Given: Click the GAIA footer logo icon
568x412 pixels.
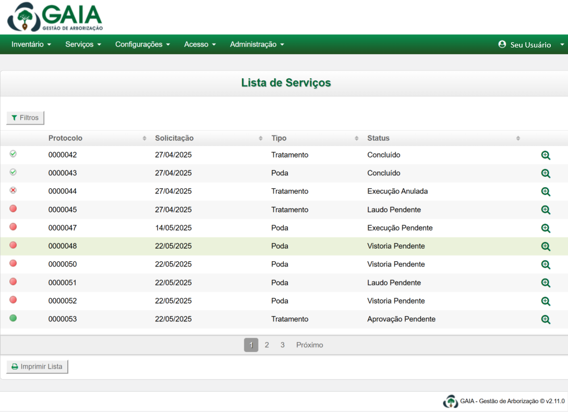Looking at the screenshot, I should (450, 401).
